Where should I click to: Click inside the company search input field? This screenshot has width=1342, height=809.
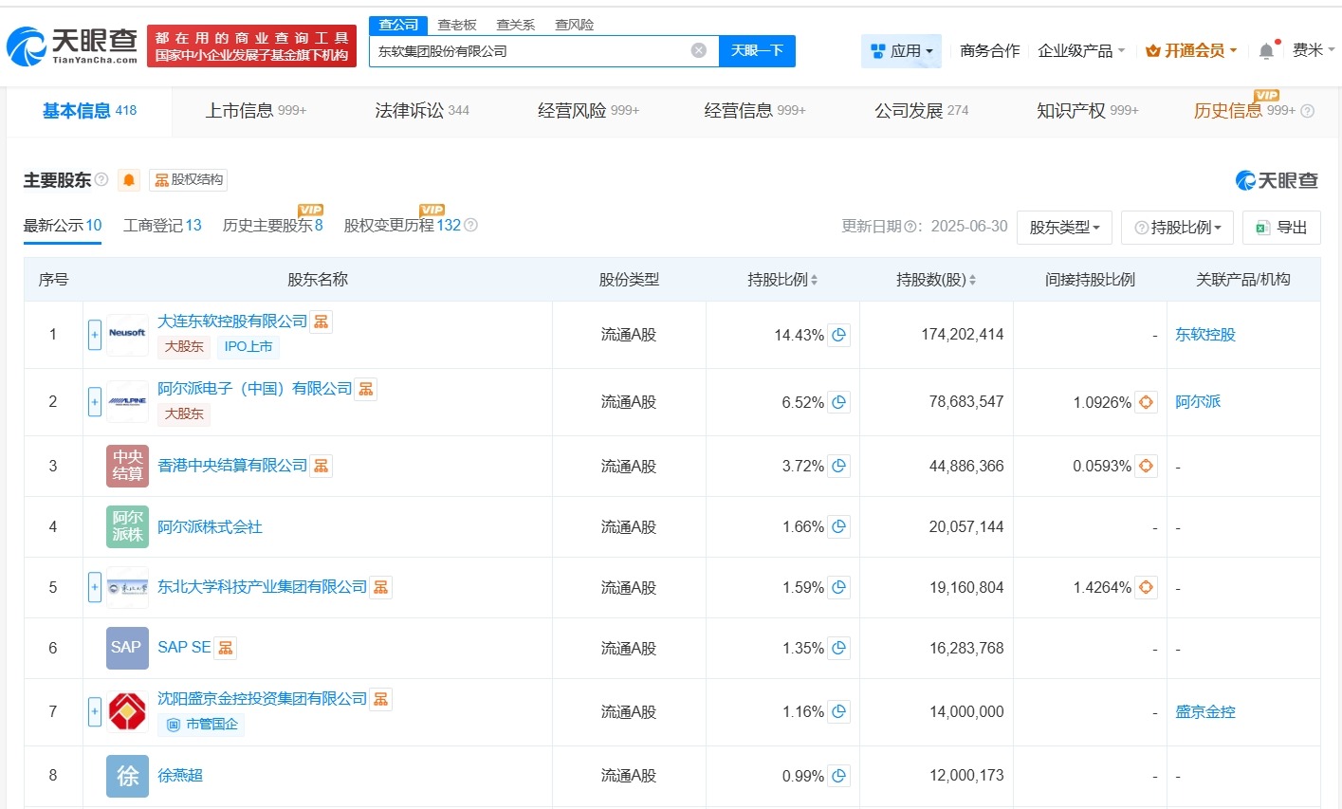531,50
